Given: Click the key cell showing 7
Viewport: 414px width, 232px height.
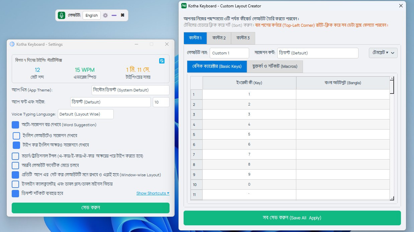Looking at the screenshot, I should coord(249,155).
